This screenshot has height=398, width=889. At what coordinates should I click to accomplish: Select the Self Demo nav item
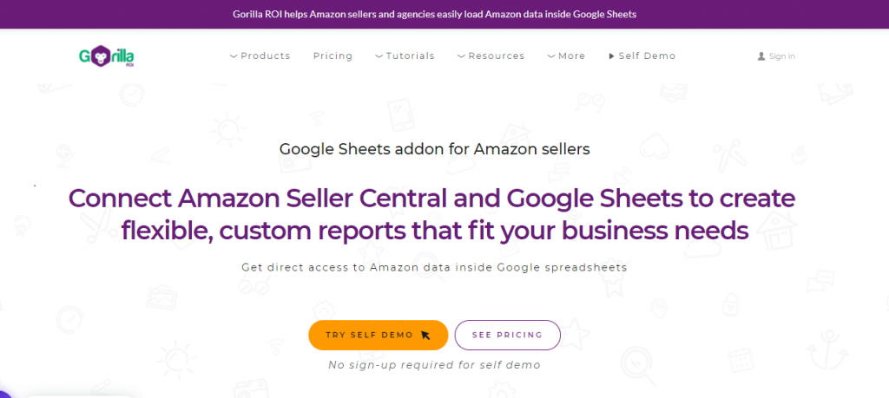[x=647, y=56]
